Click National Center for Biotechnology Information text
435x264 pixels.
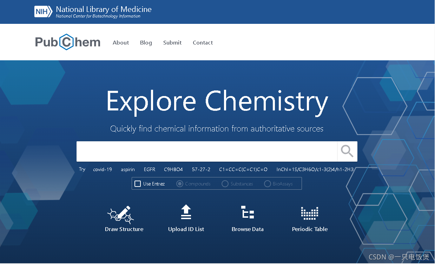point(98,16)
